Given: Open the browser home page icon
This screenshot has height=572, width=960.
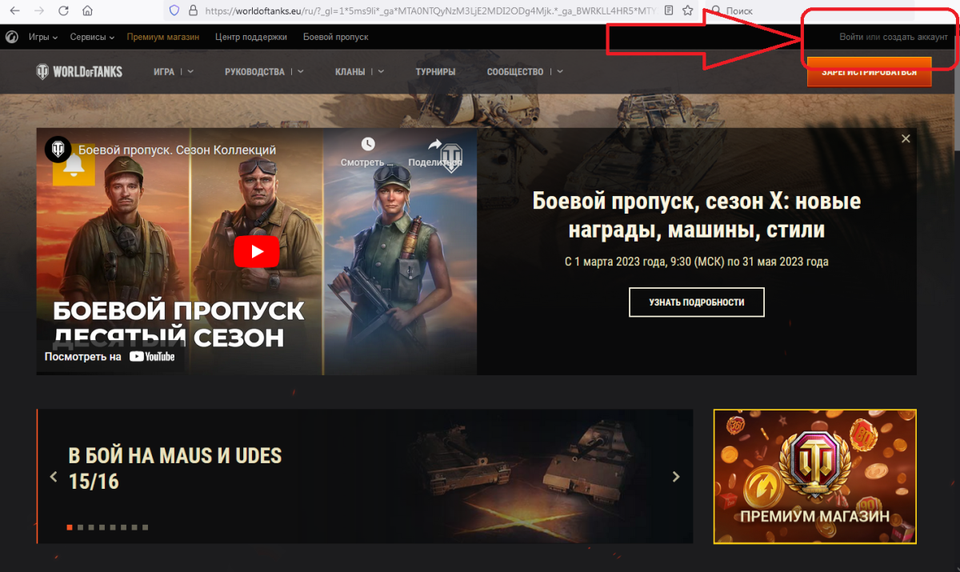Looking at the screenshot, I should pyautogui.click(x=87, y=10).
